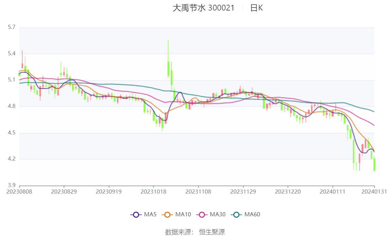This screenshot has width=390, height=237.
Task: Click the 20231220 date axis label
Action: coord(288,192)
